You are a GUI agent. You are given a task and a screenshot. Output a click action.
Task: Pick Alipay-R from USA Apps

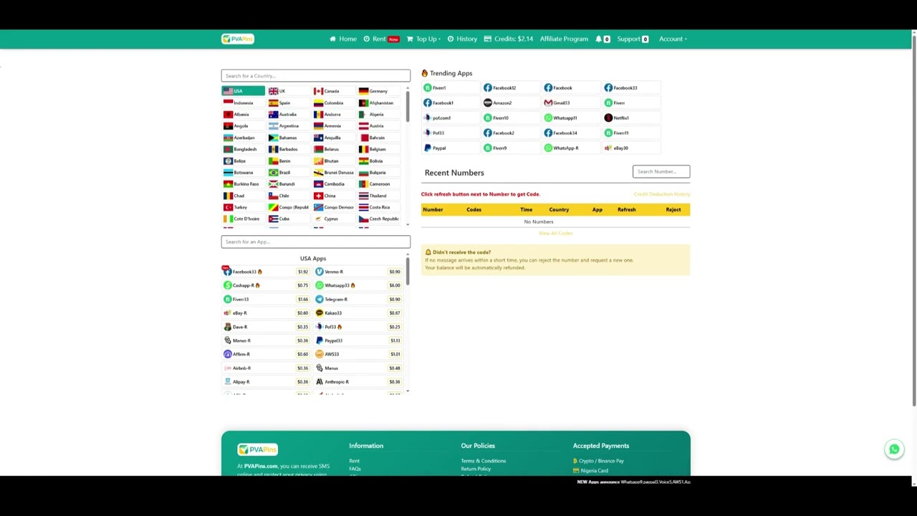266,381
